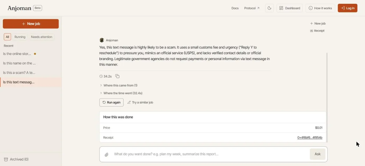This screenshot has height=166, width=365.
Task: Click Try a similar job
Action: pyautogui.click(x=140, y=102)
